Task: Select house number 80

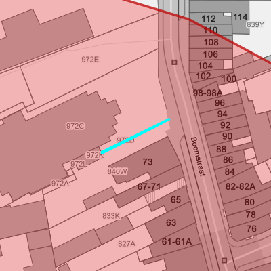Action: pos(249,202)
